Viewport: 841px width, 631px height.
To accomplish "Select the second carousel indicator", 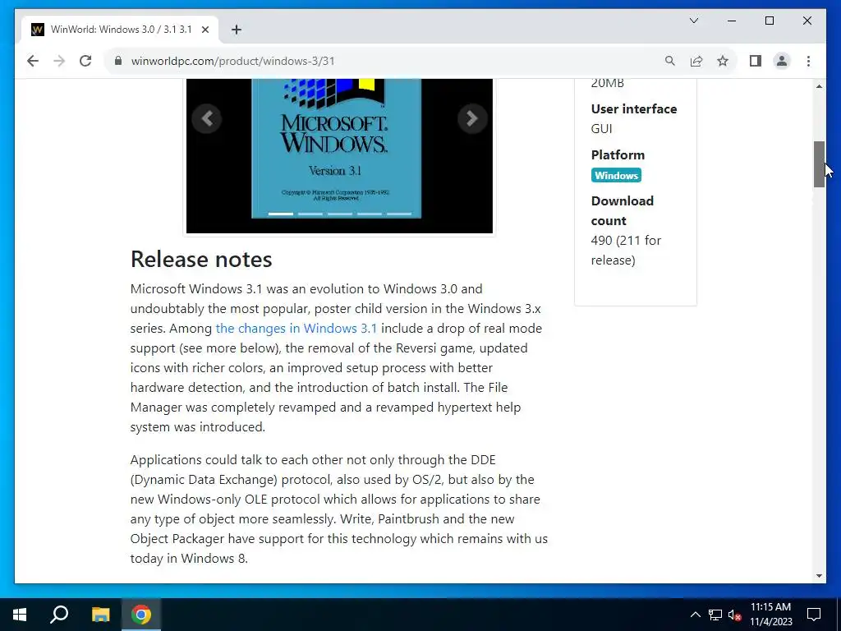I will click(310, 214).
